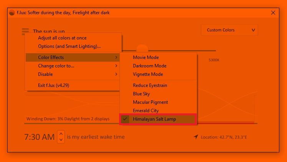
Task: Toggle Emerald City effect
Action: [x=158, y=111]
